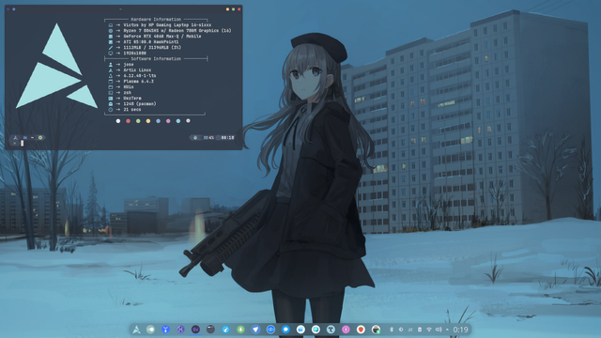
Task: Expand hidden system tray icons arrow
Action: click(447, 330)
